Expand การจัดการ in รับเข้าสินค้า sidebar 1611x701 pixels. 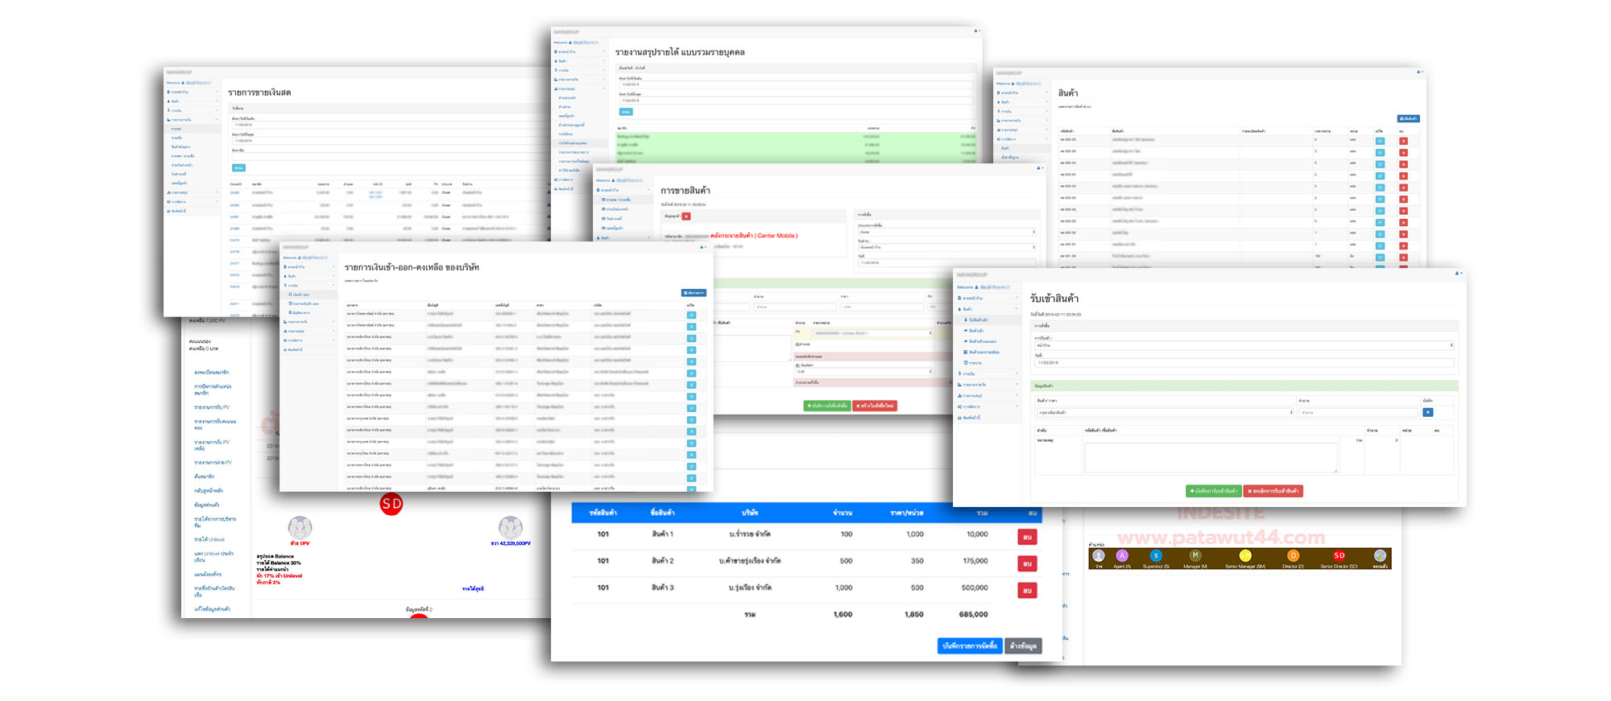pyautogui.click(x=988, y=406)
